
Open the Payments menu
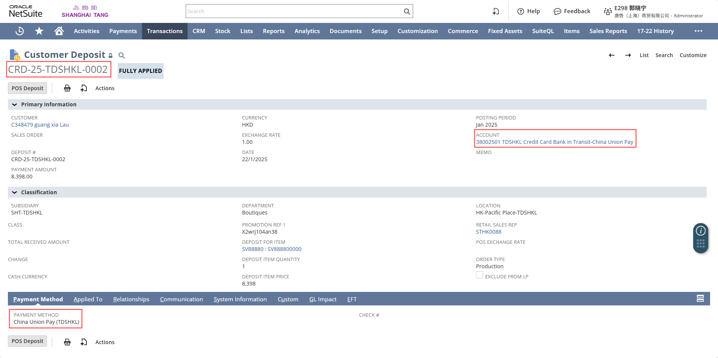tap(123, 31)
